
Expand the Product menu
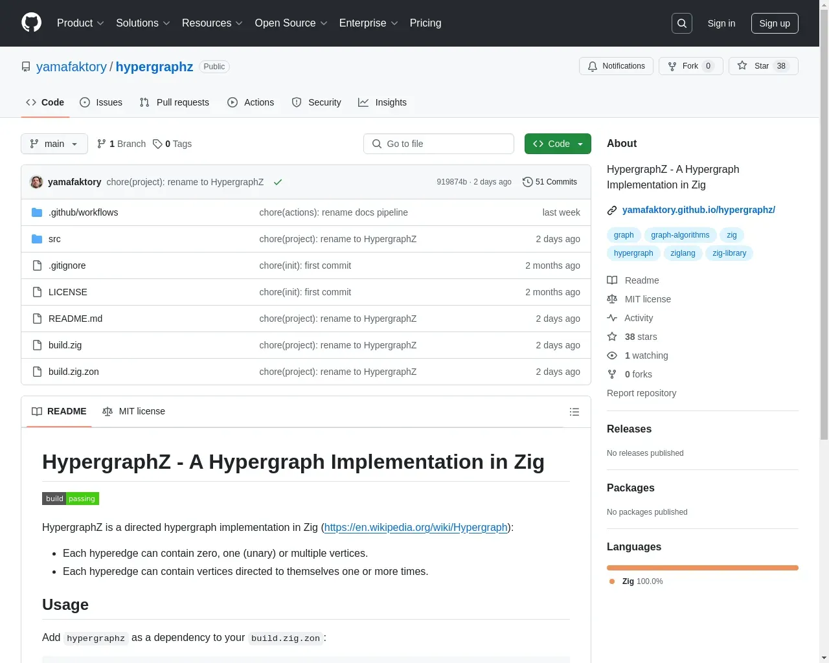click(x=80, y=23)
